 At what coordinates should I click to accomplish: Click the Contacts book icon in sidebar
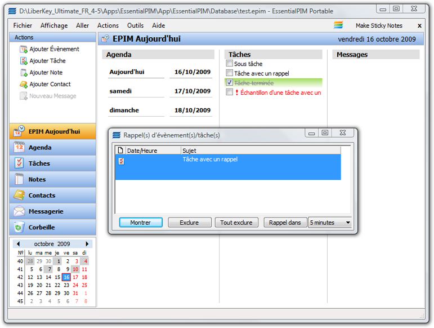click(x=19, y=196)
